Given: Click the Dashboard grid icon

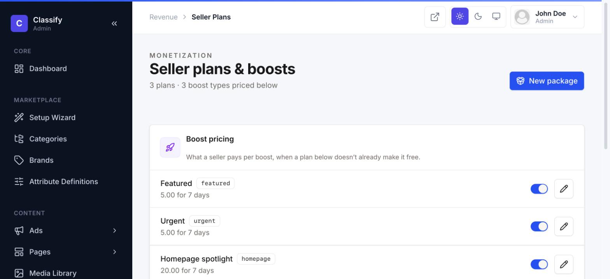Looking at the screenshot, I should point(19,69).
